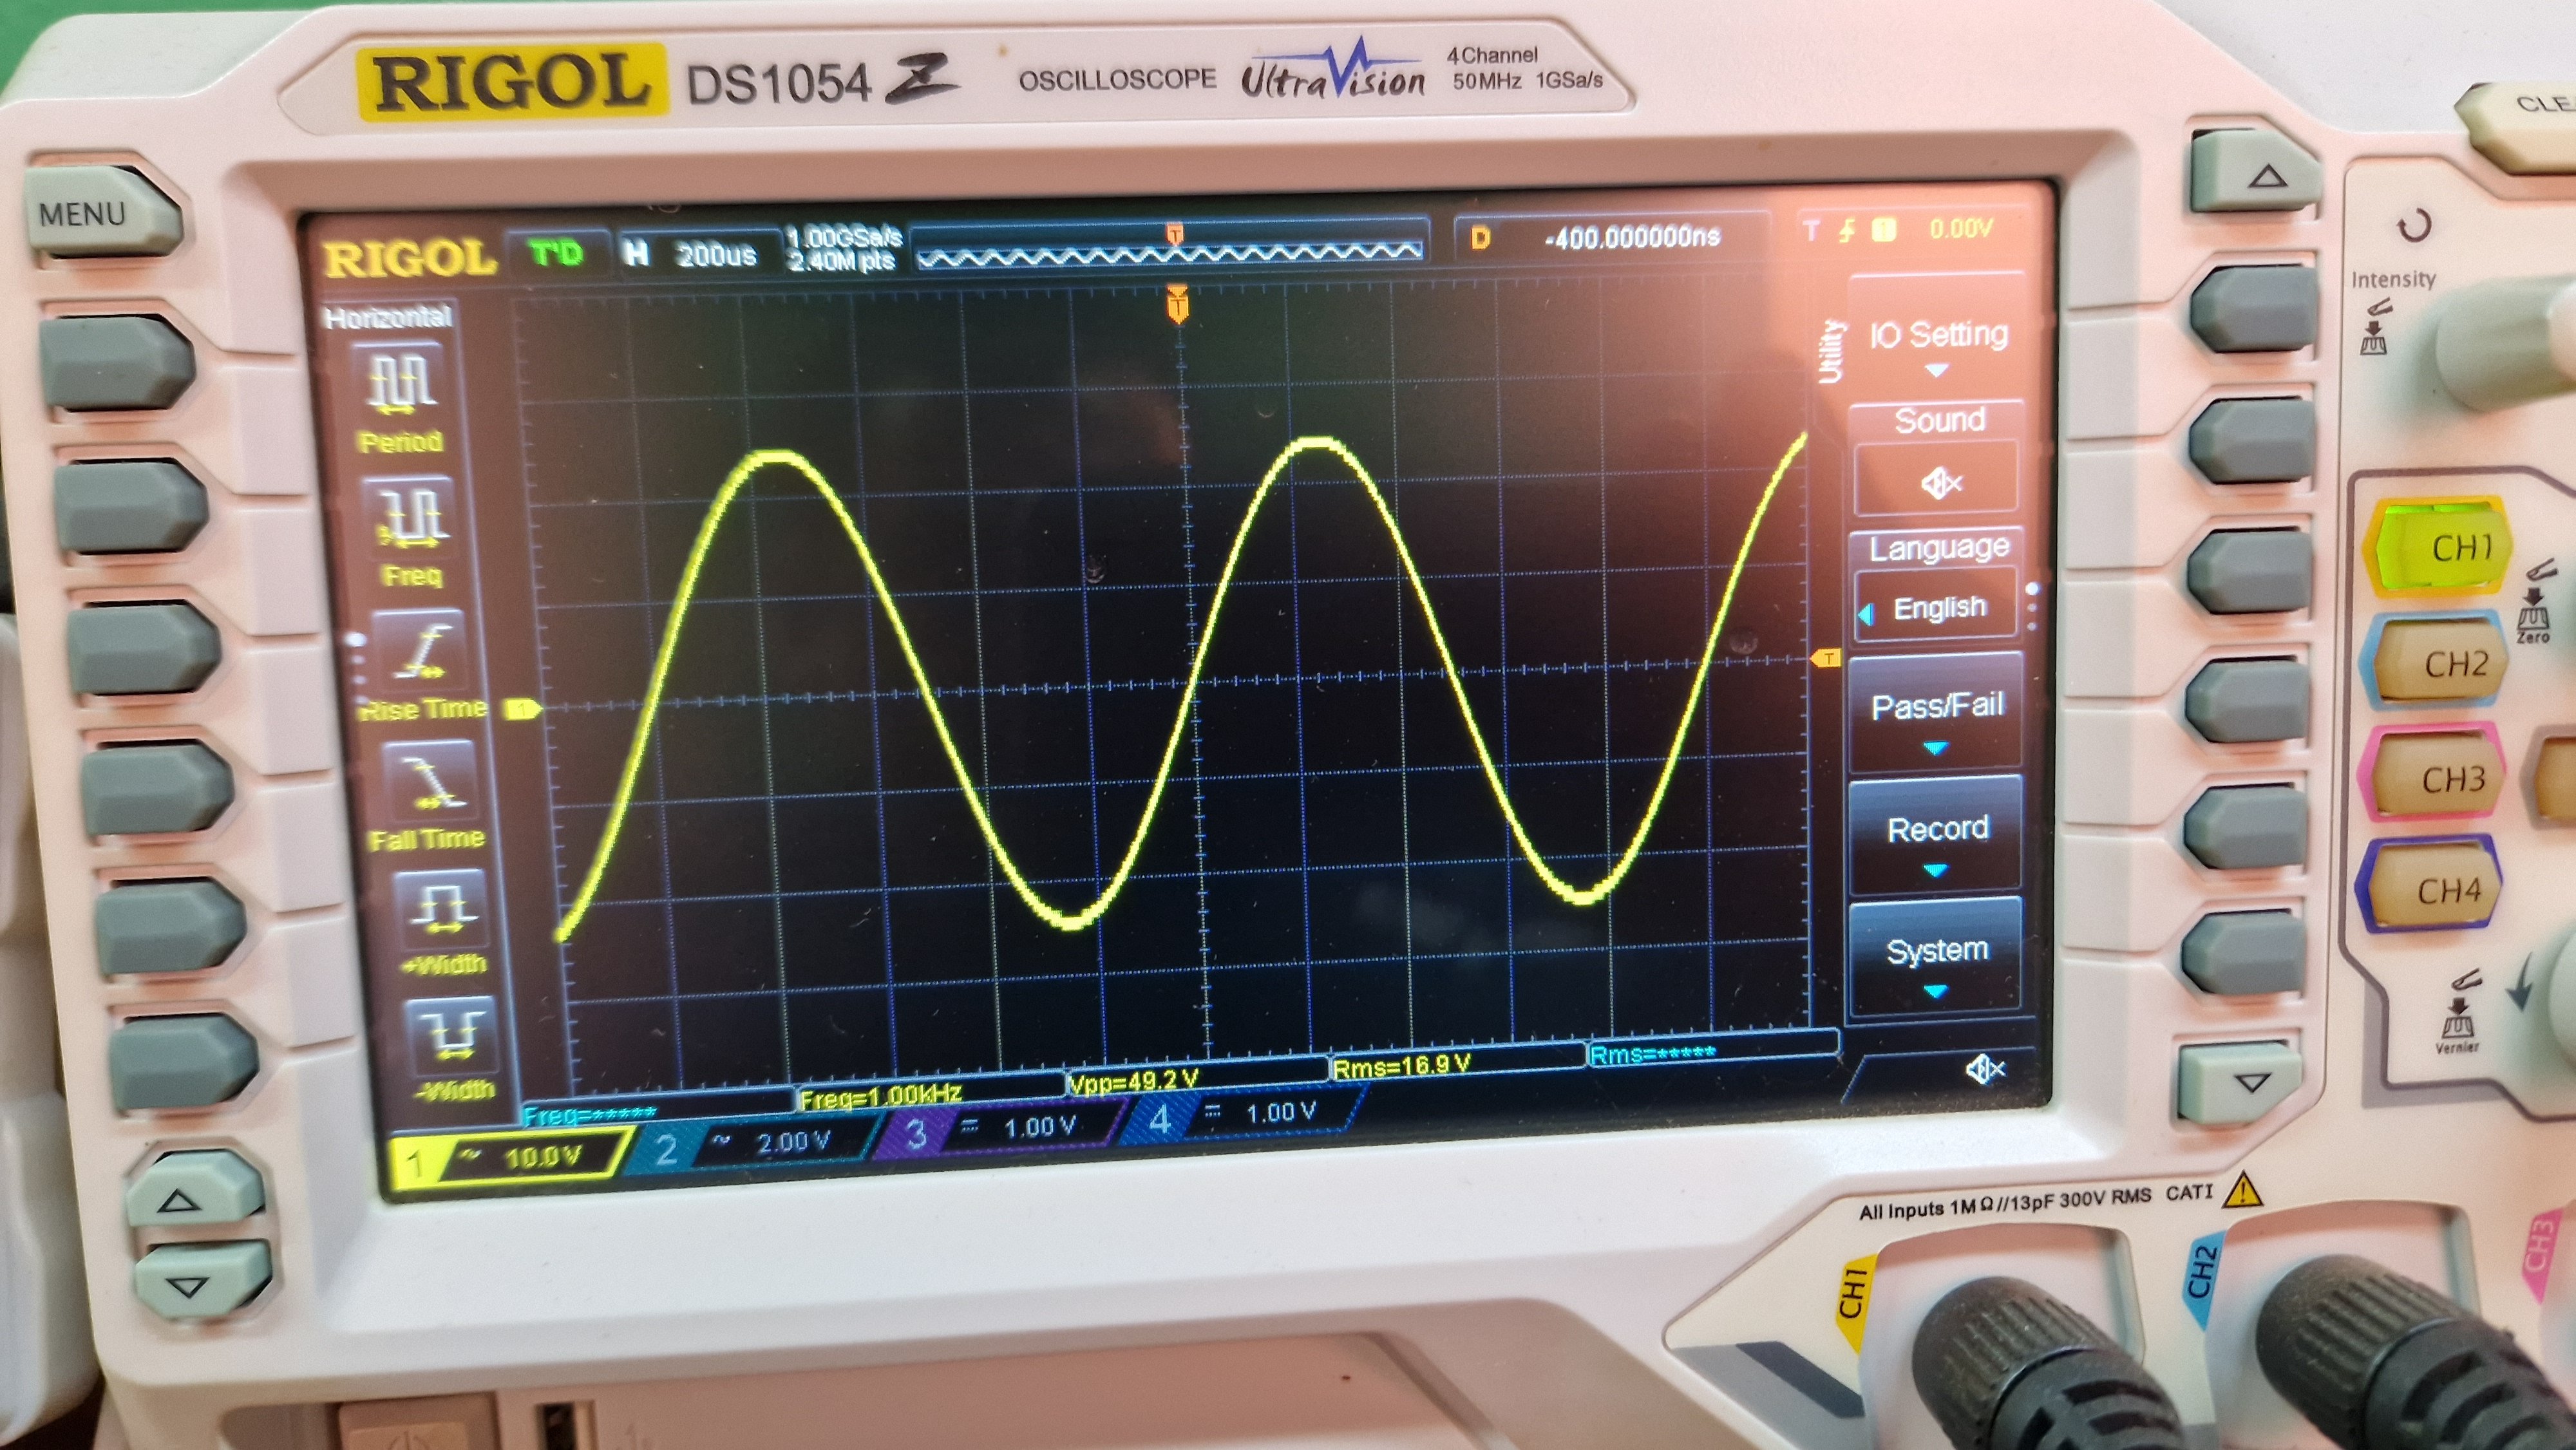Viewport: 2576px width, 1450px height.
Task: Click the T'D trigger status indicator
Action: [557, 253]
